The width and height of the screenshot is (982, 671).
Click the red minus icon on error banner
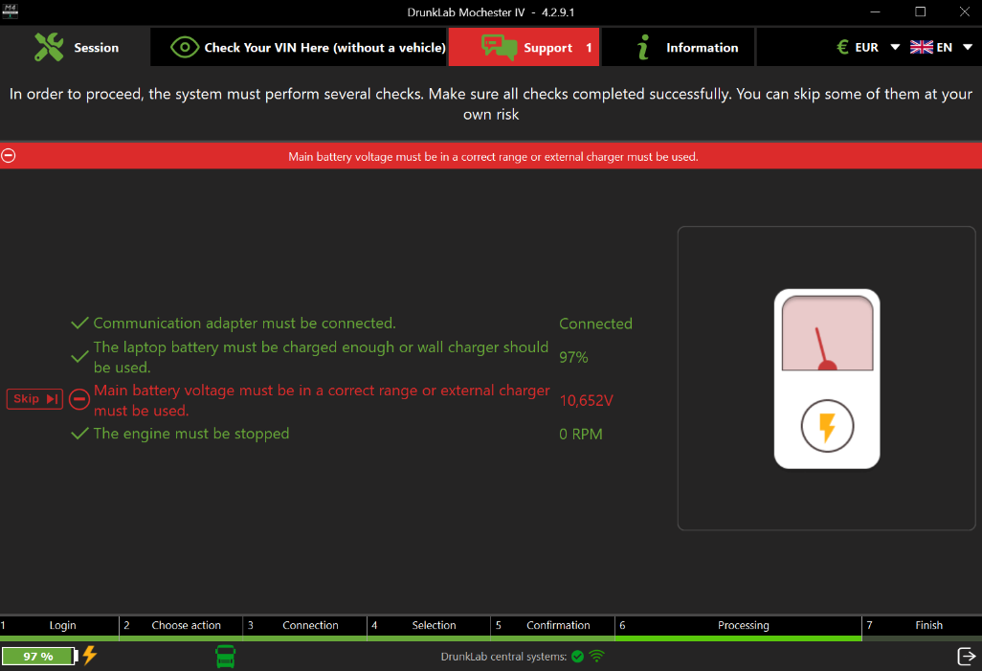pos(9,156)
